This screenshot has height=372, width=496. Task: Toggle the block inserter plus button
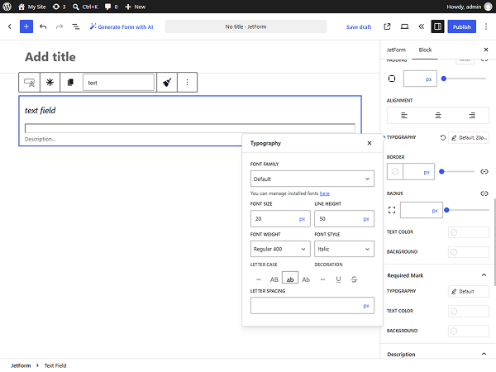[x=26, y=26]
